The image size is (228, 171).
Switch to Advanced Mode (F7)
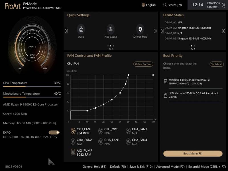coord(170,167)
